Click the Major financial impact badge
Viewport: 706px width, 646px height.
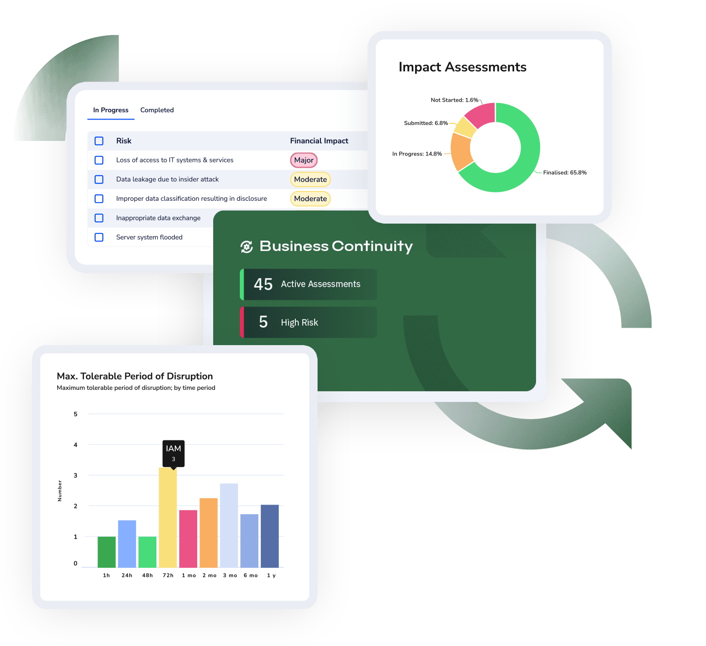(304, 160)
